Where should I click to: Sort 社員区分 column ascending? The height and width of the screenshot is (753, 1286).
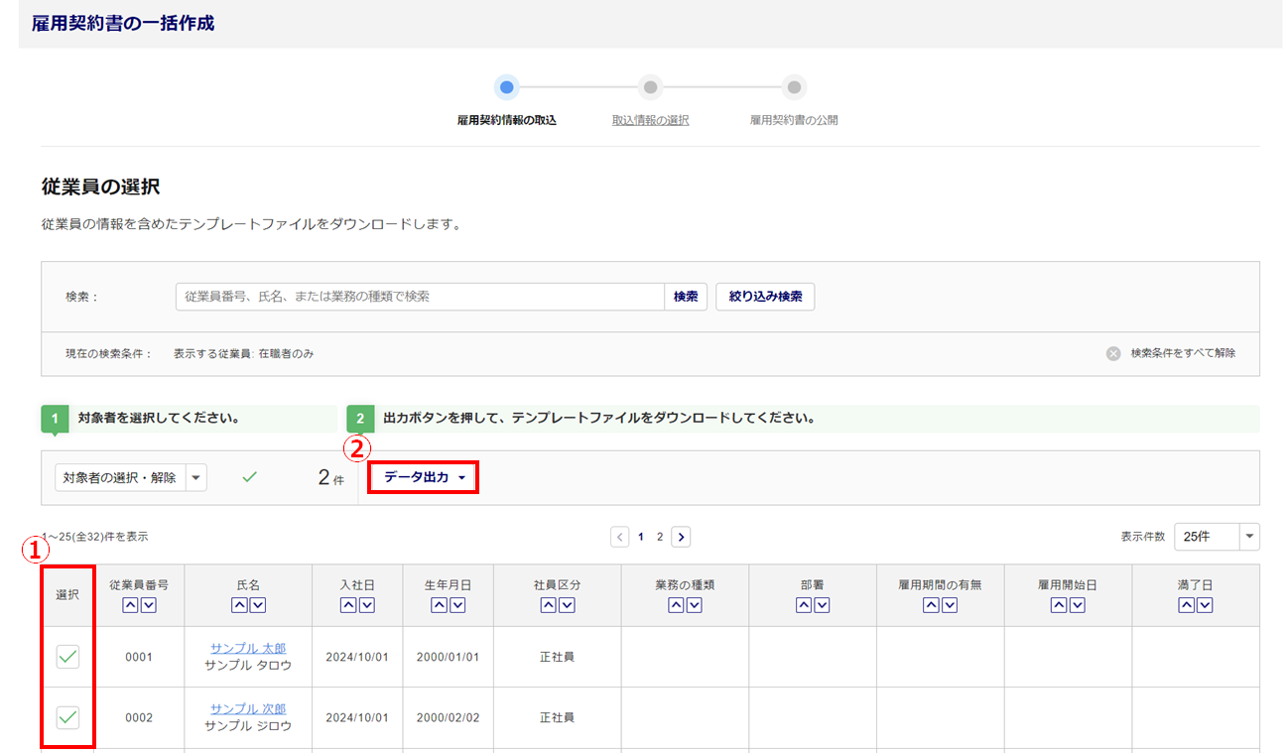pos(549,606)
